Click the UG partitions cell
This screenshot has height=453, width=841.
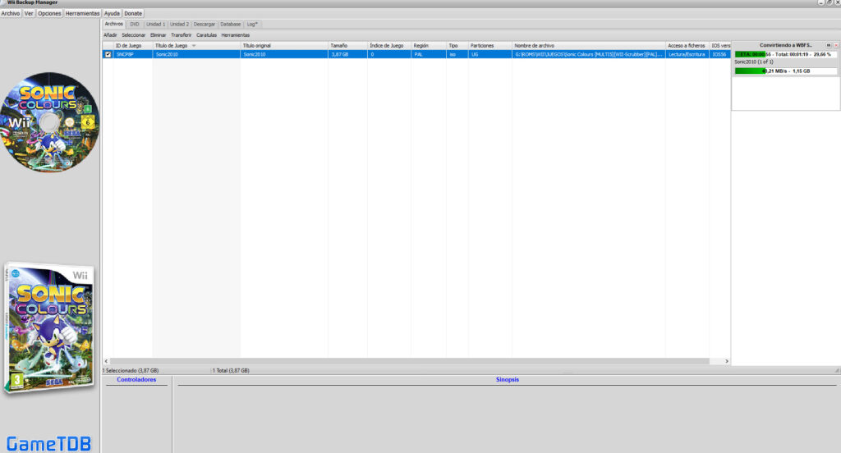pos(490,54)
